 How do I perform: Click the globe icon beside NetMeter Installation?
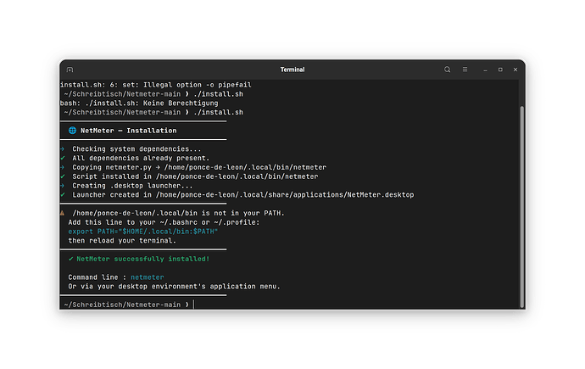(72, 131)
